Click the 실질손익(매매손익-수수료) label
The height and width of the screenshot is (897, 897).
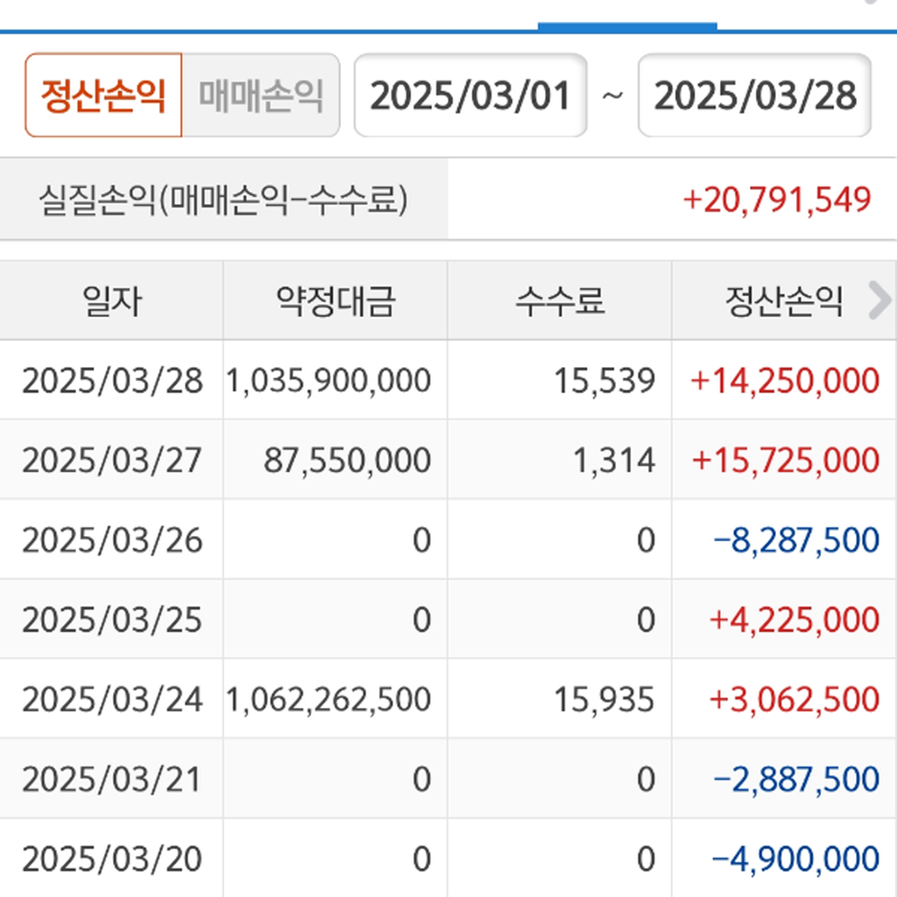[223, 200]
